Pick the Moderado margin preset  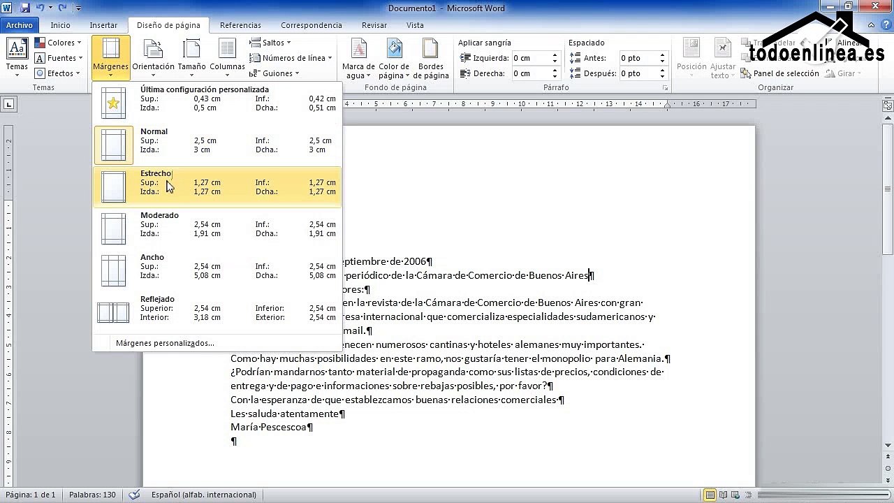coord(217,228)
